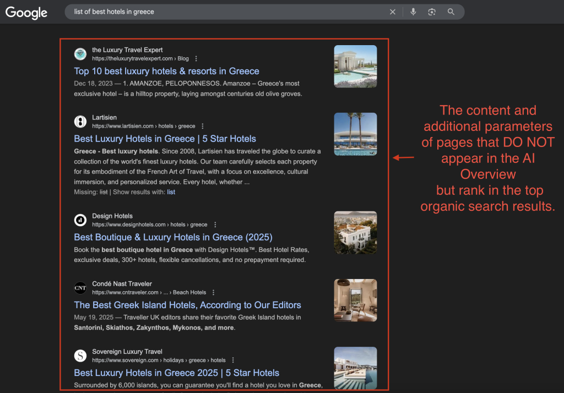Click 'Condé Nast Traveler' site name

point(122,283)
